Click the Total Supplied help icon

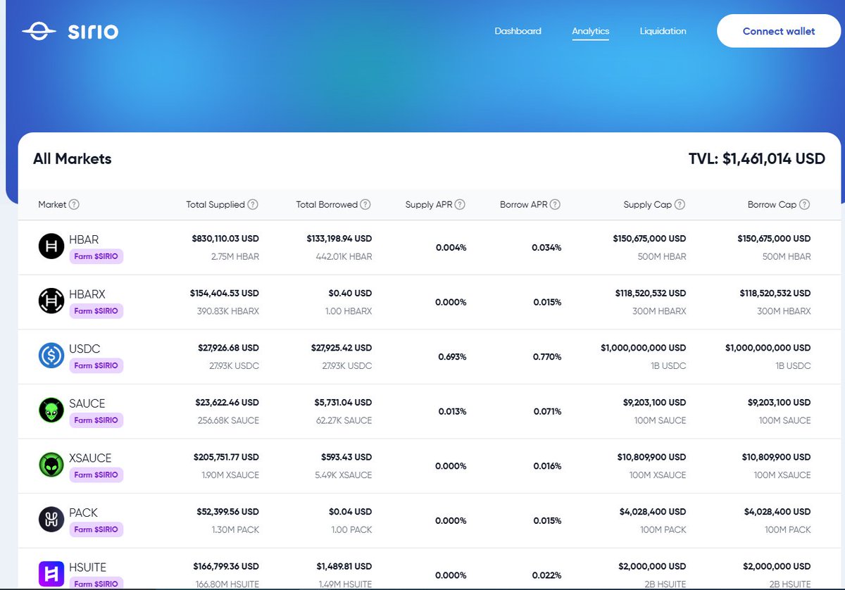pyautogui.click(x=253, y=205)
